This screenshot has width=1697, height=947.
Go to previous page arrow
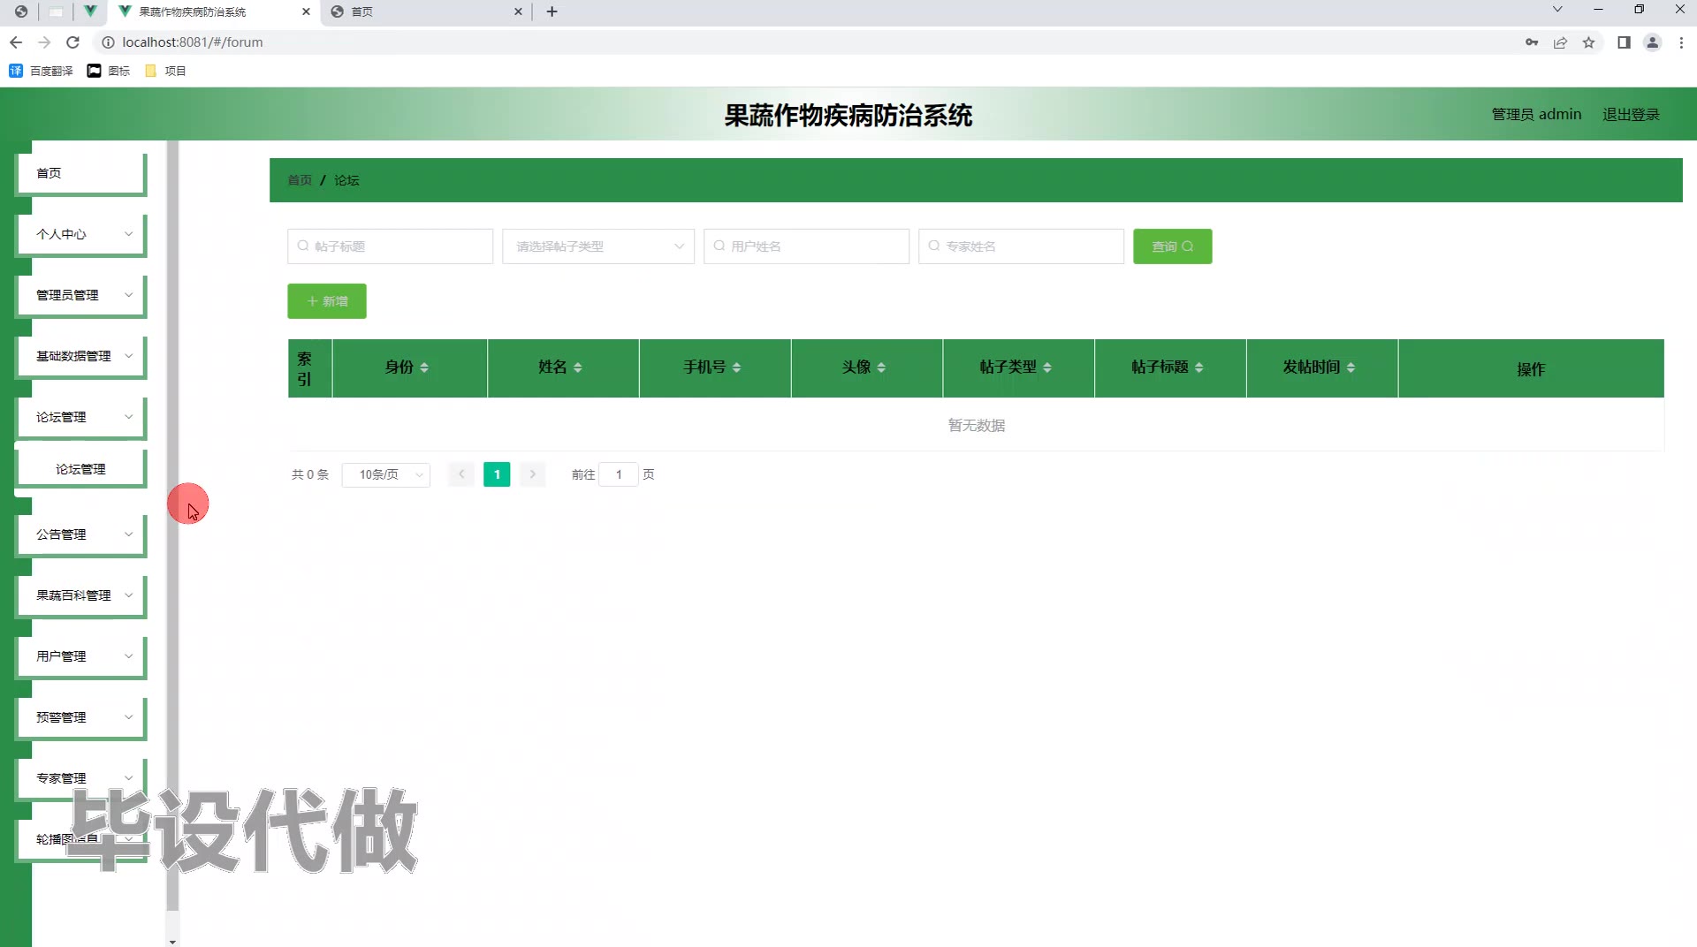click(461, 474)
